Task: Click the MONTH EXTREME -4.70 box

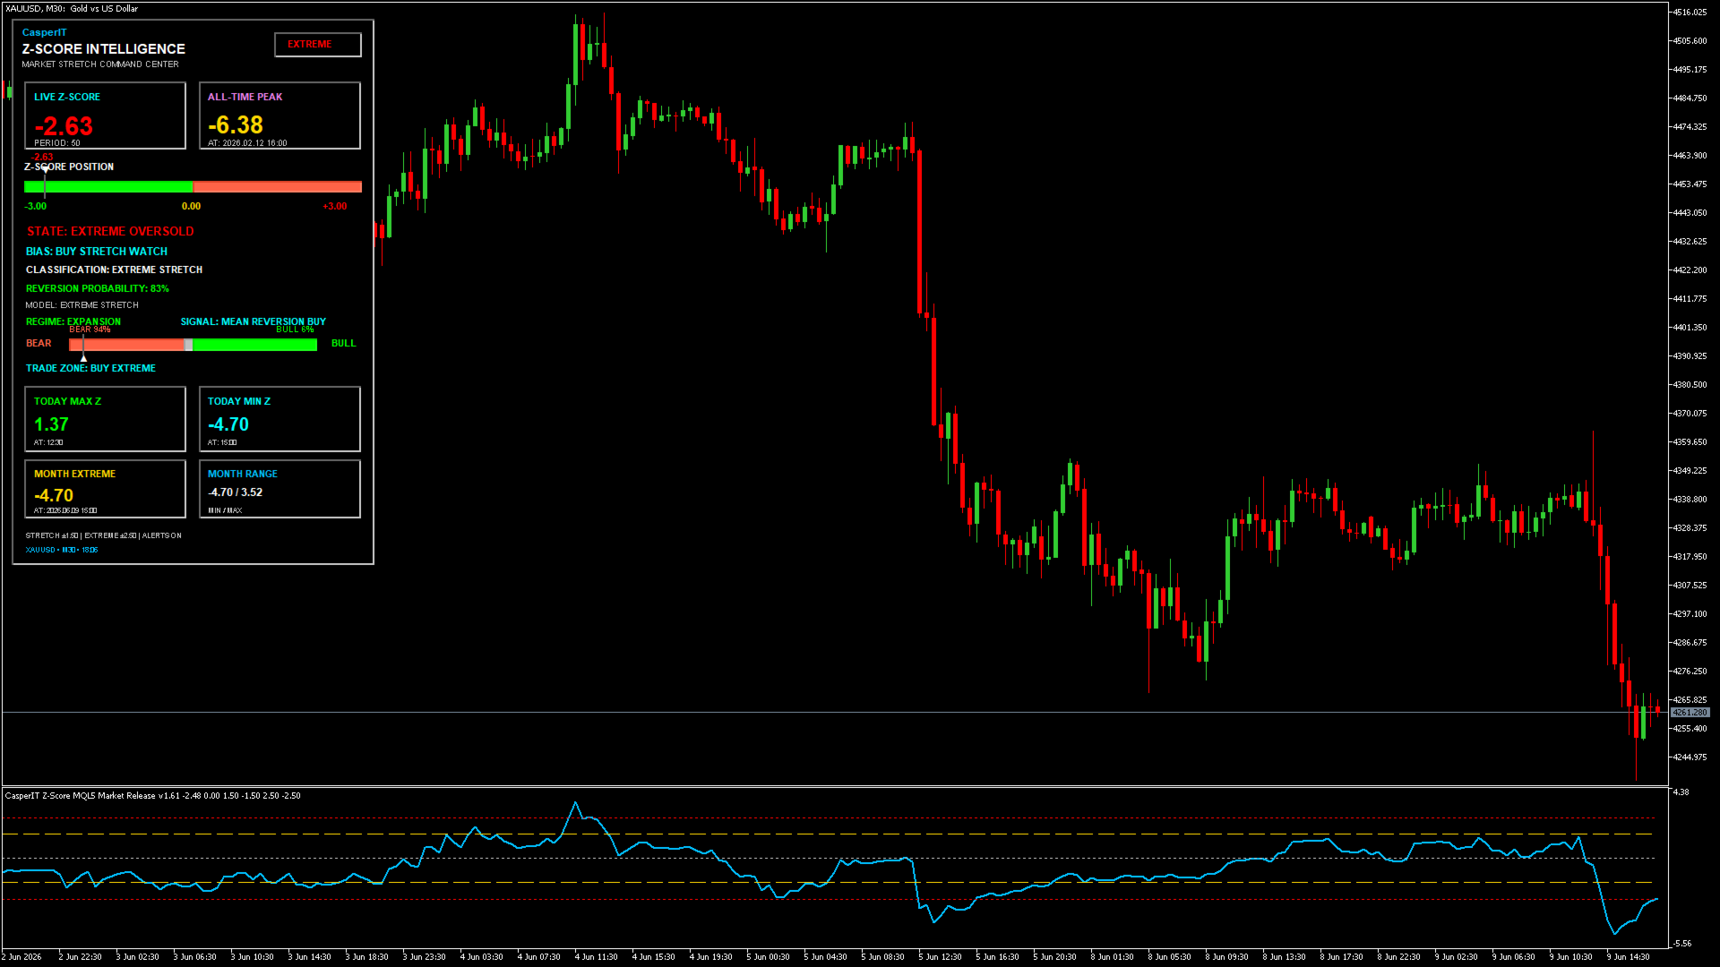Action: pyautogui.click(x=105, y=489)
